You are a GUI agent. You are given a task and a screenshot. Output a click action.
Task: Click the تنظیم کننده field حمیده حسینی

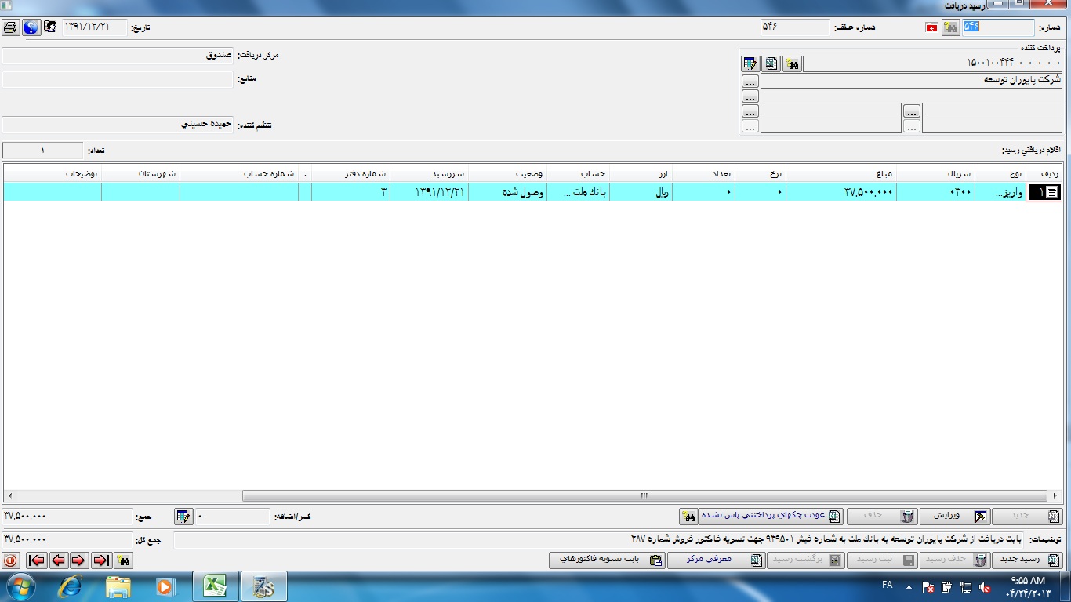(118, 125)
